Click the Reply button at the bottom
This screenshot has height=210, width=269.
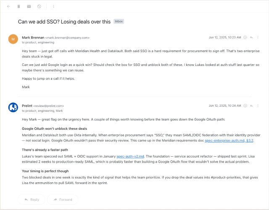[x=32, y=199]
